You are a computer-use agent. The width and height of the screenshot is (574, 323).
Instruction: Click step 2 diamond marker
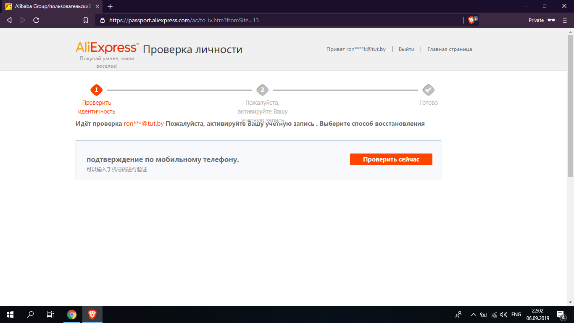click(x=263, y=90)
